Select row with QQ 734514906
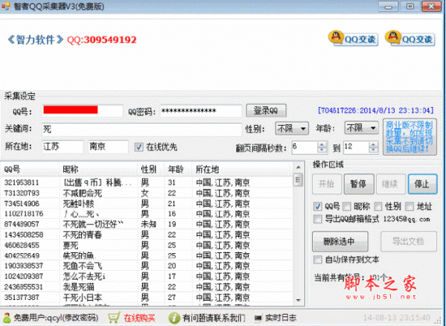The image size is (446, 326). (x=146, y=204)
